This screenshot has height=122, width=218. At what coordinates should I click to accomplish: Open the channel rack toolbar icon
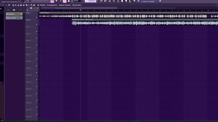[x=110, y=1]
